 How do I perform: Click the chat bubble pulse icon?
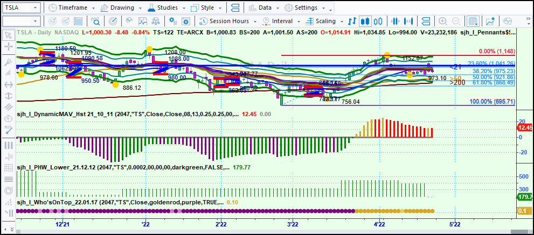pos(508,21)
